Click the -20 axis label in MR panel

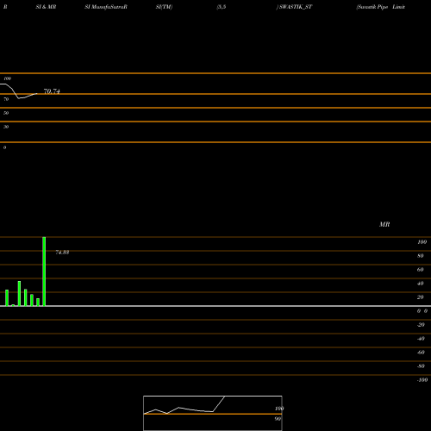pyautogui.click(x=421, y=325)
